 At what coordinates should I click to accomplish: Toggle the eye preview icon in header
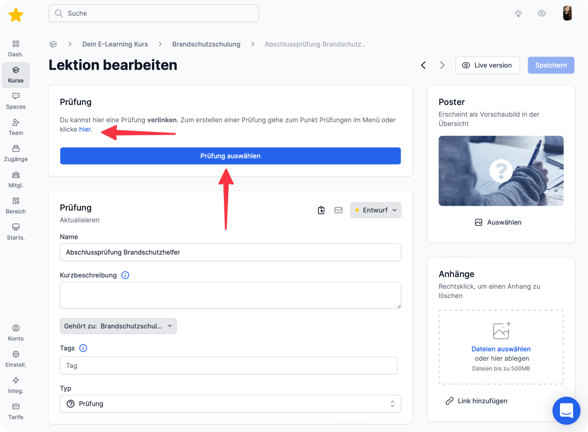click(x=542, y=14)
